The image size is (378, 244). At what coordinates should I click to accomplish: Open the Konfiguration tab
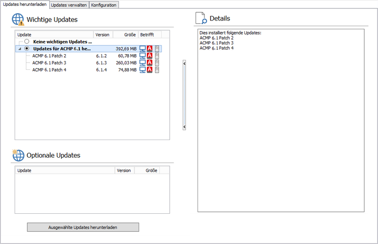coord(104,5)
